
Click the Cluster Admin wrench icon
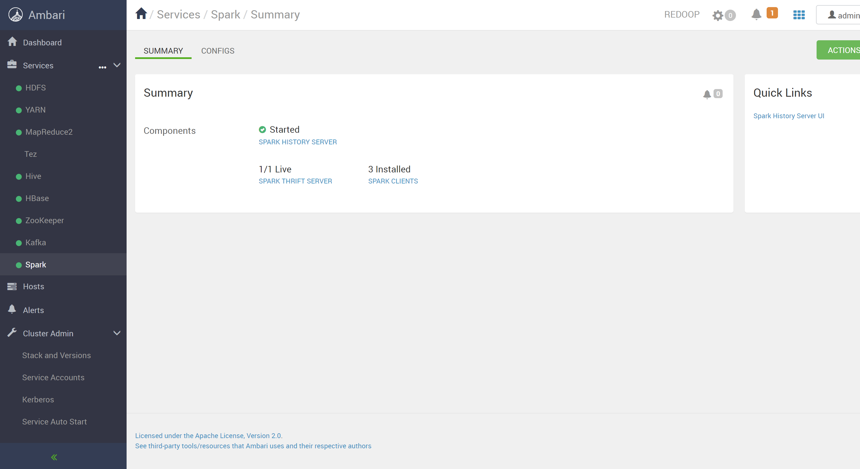click(x=12, y=333)
